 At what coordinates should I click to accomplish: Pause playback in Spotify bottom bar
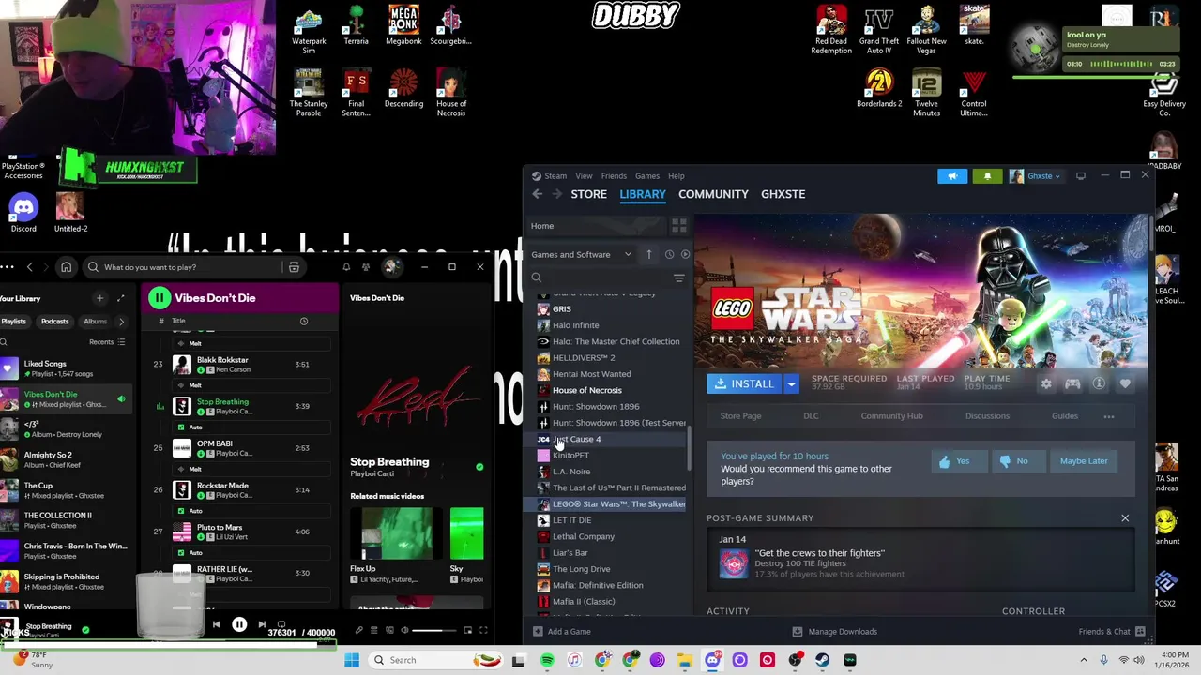[239, 624]
